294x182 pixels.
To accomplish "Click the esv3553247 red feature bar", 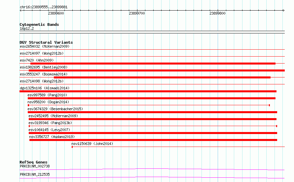I will pos(162,77).
